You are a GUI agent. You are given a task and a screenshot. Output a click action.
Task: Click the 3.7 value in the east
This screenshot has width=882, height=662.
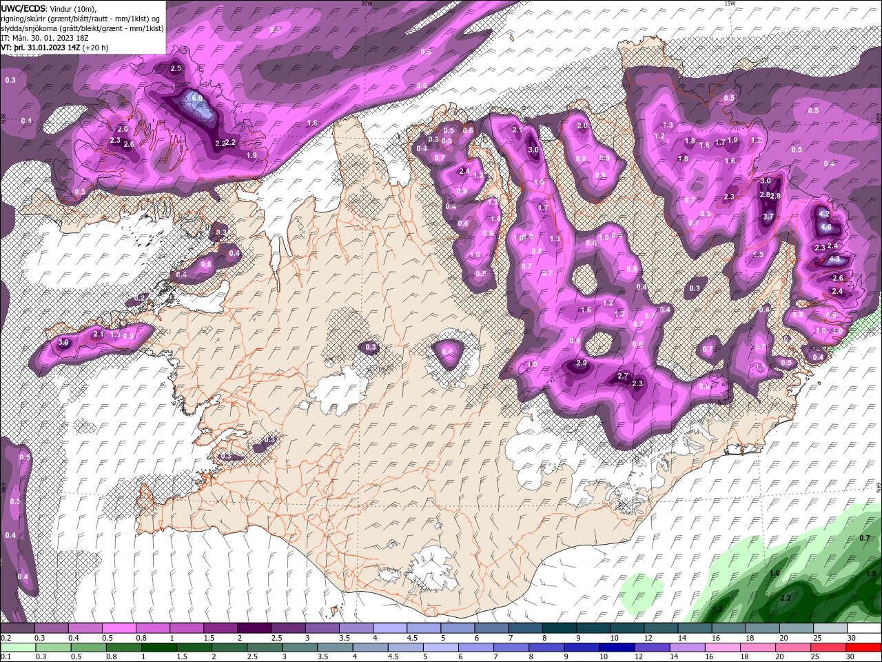(769, 217)
